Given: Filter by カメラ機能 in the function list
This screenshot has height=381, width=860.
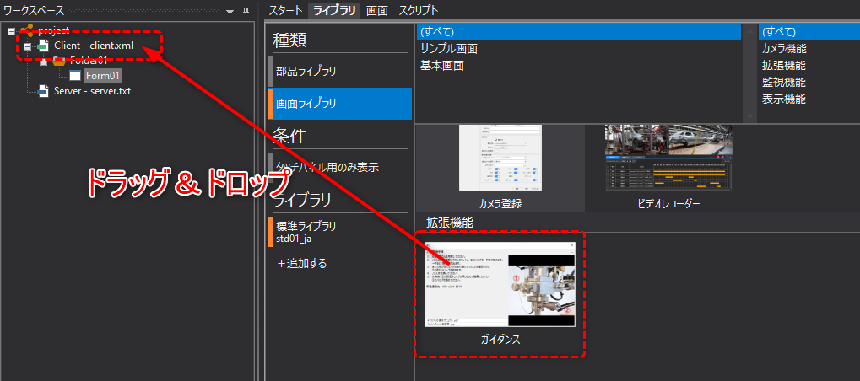Looking at the screenshot, I should click(x=783, y=48).
